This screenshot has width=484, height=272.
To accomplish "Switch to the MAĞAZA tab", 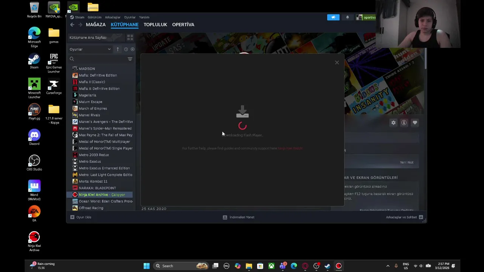I will point(96,25).
